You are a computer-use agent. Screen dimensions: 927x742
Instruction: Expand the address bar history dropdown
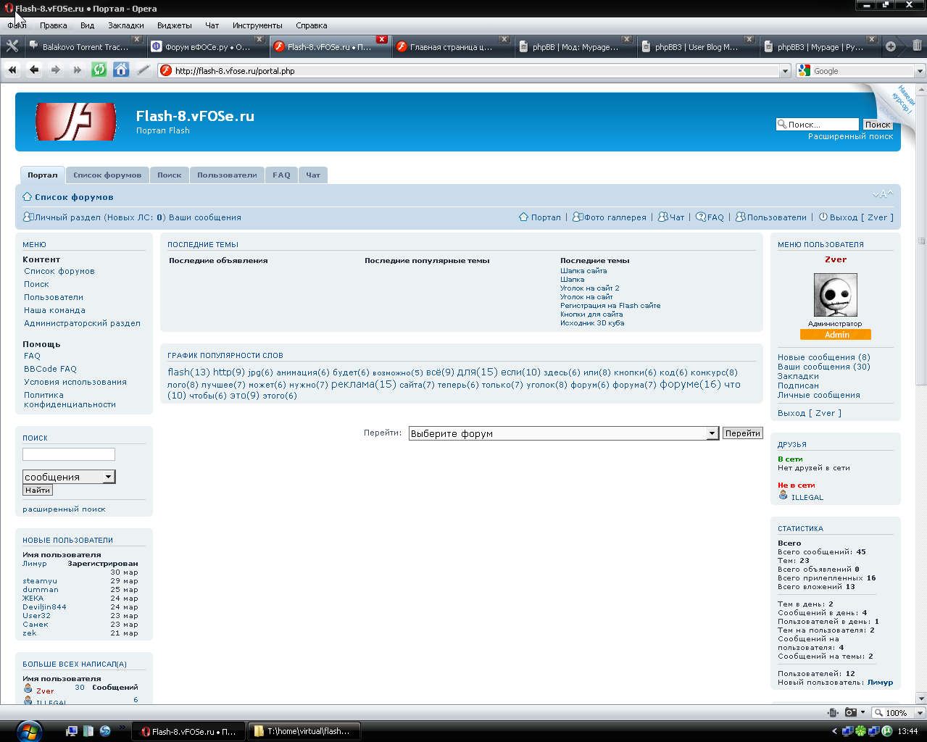(x=785, y=71)
